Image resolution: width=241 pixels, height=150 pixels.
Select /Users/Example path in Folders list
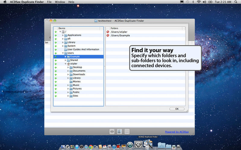pyautogui.click(x=120, y=35)
